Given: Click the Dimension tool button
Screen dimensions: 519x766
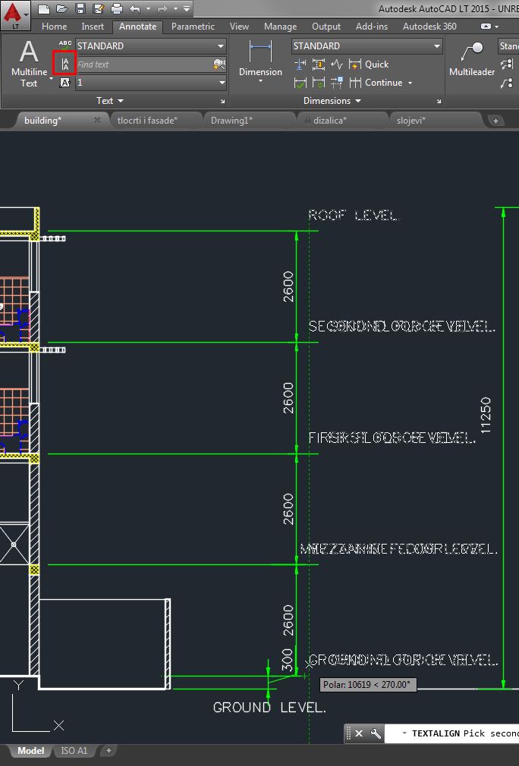Looking at the screenshot, I should coord(260,60).
